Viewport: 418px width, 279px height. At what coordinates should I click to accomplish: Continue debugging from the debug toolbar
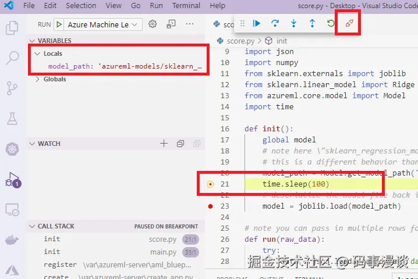click(x=256, y=23)
